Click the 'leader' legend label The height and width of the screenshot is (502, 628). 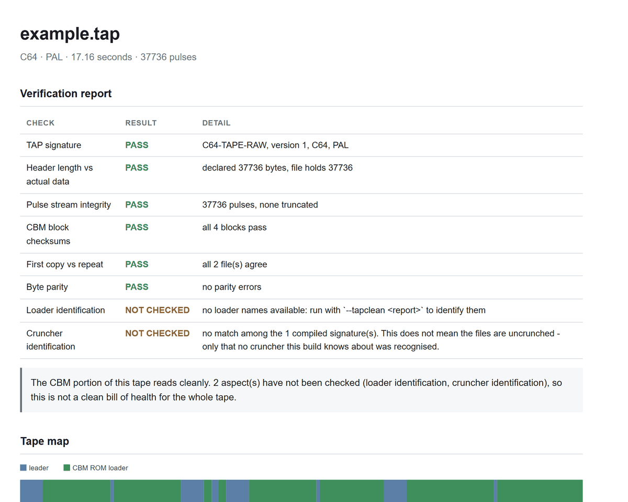[39, 468]
